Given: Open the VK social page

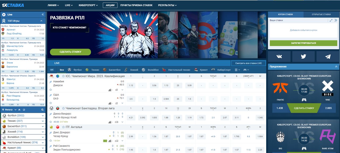Looking at the screenshot, I should [279, 56].
